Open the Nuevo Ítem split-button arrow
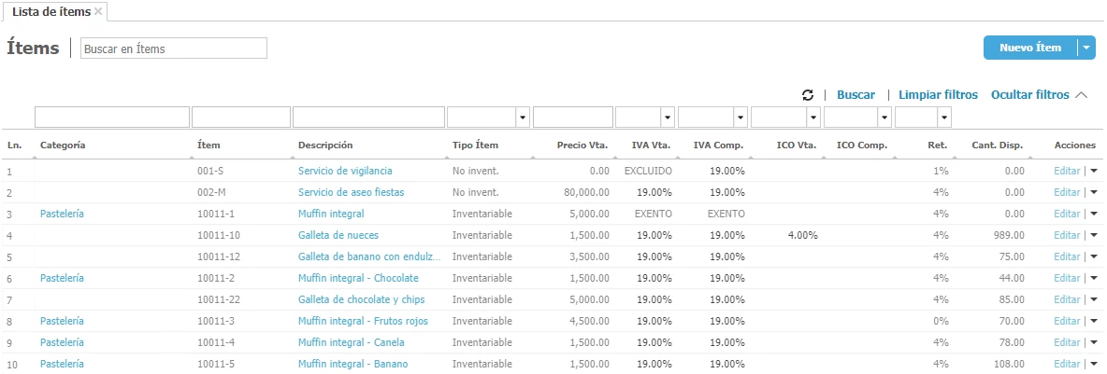Screen dimensions: 1107x374 click(x=1085, y=48)
